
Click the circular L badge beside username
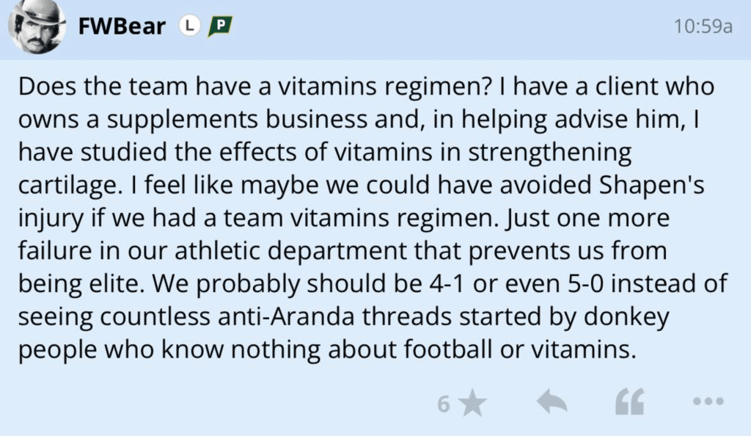coord(190,27)
